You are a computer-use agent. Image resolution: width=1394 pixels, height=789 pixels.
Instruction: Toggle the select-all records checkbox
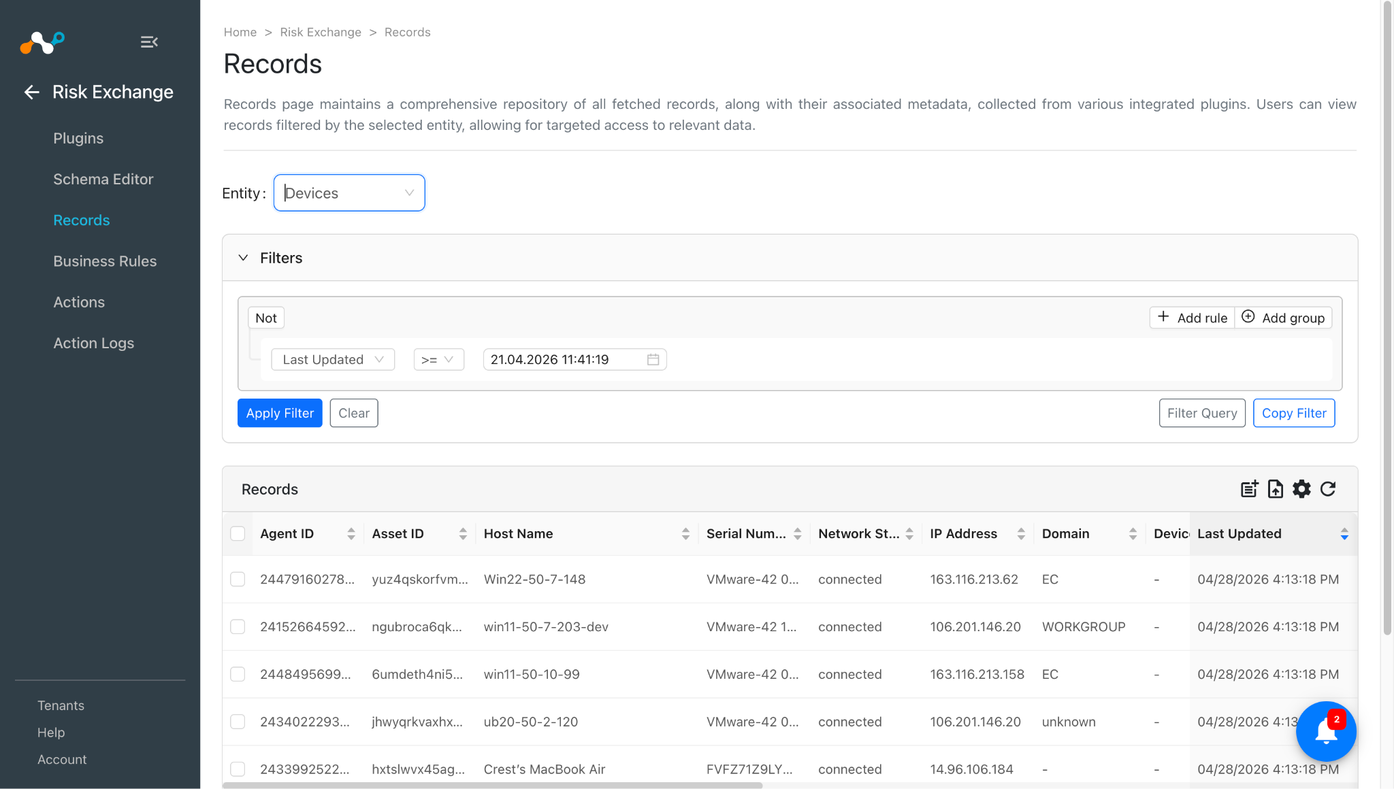[x=238, y=534]
